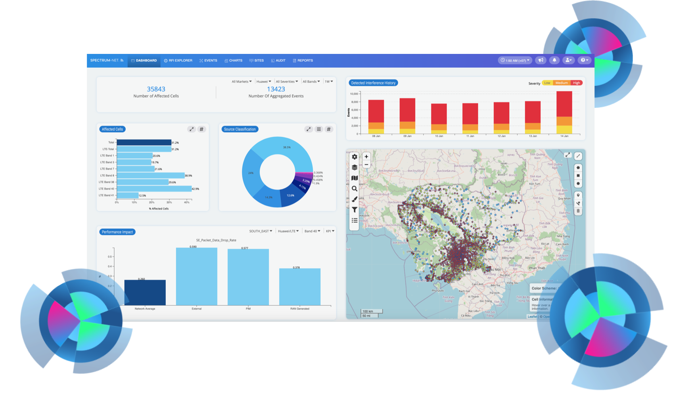Toggle count mode hash on Affected Cells

(x=201, y=129)
